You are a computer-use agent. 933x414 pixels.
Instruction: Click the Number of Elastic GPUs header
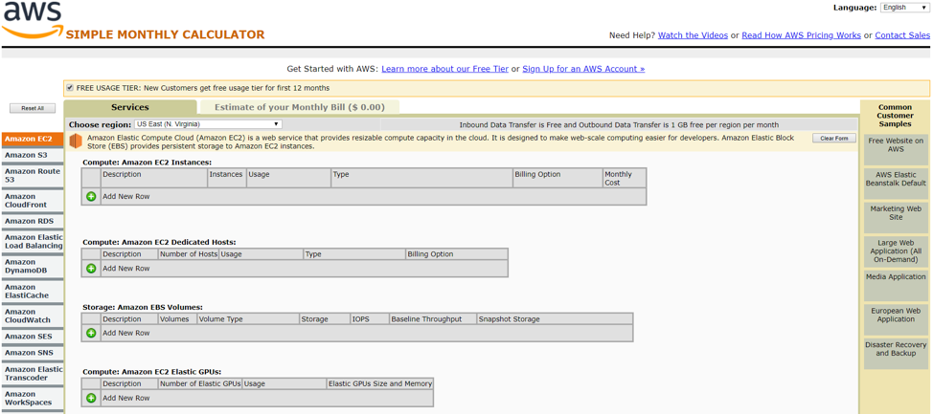tap(200, 384)
